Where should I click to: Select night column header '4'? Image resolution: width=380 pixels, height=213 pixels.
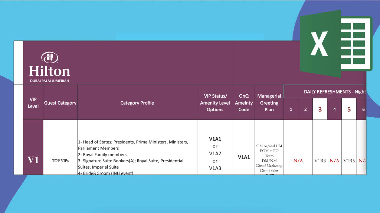tap(334, 109)
